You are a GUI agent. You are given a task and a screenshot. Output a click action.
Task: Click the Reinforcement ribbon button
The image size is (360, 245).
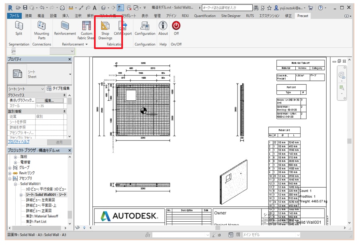click(65, 28)
